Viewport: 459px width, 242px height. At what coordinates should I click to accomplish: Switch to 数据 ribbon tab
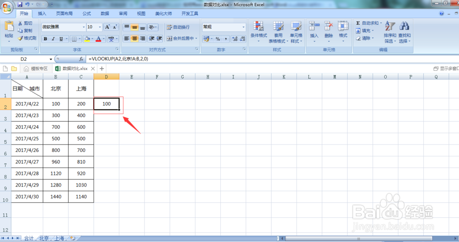tap(105, 13)
